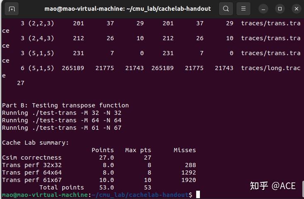This screenshot has height=199, width=304.
Task: Click the terminal title text
Action: click(x=128, y=9)
